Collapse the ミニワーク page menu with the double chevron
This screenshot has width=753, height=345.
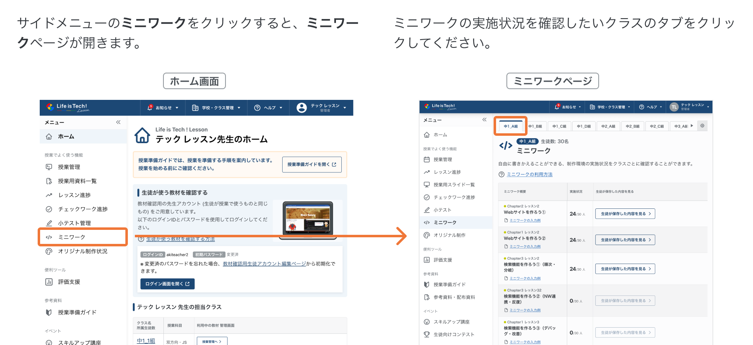tap(484, 120)
